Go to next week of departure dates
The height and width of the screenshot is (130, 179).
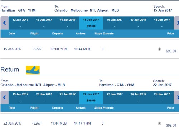(177, 23)
